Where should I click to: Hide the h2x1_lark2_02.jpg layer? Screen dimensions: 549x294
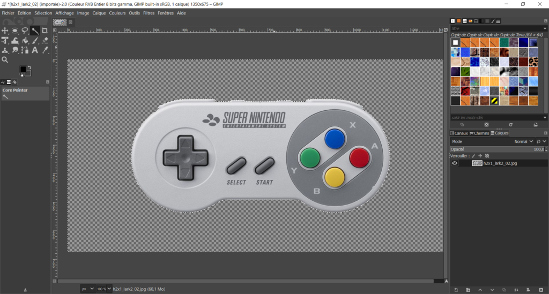(x=455, y=163)
